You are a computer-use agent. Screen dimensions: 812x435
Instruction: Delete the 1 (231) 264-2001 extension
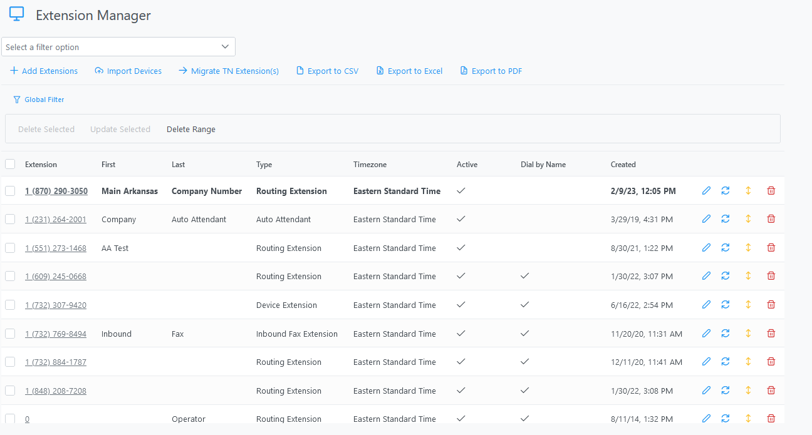coord(771,219)
